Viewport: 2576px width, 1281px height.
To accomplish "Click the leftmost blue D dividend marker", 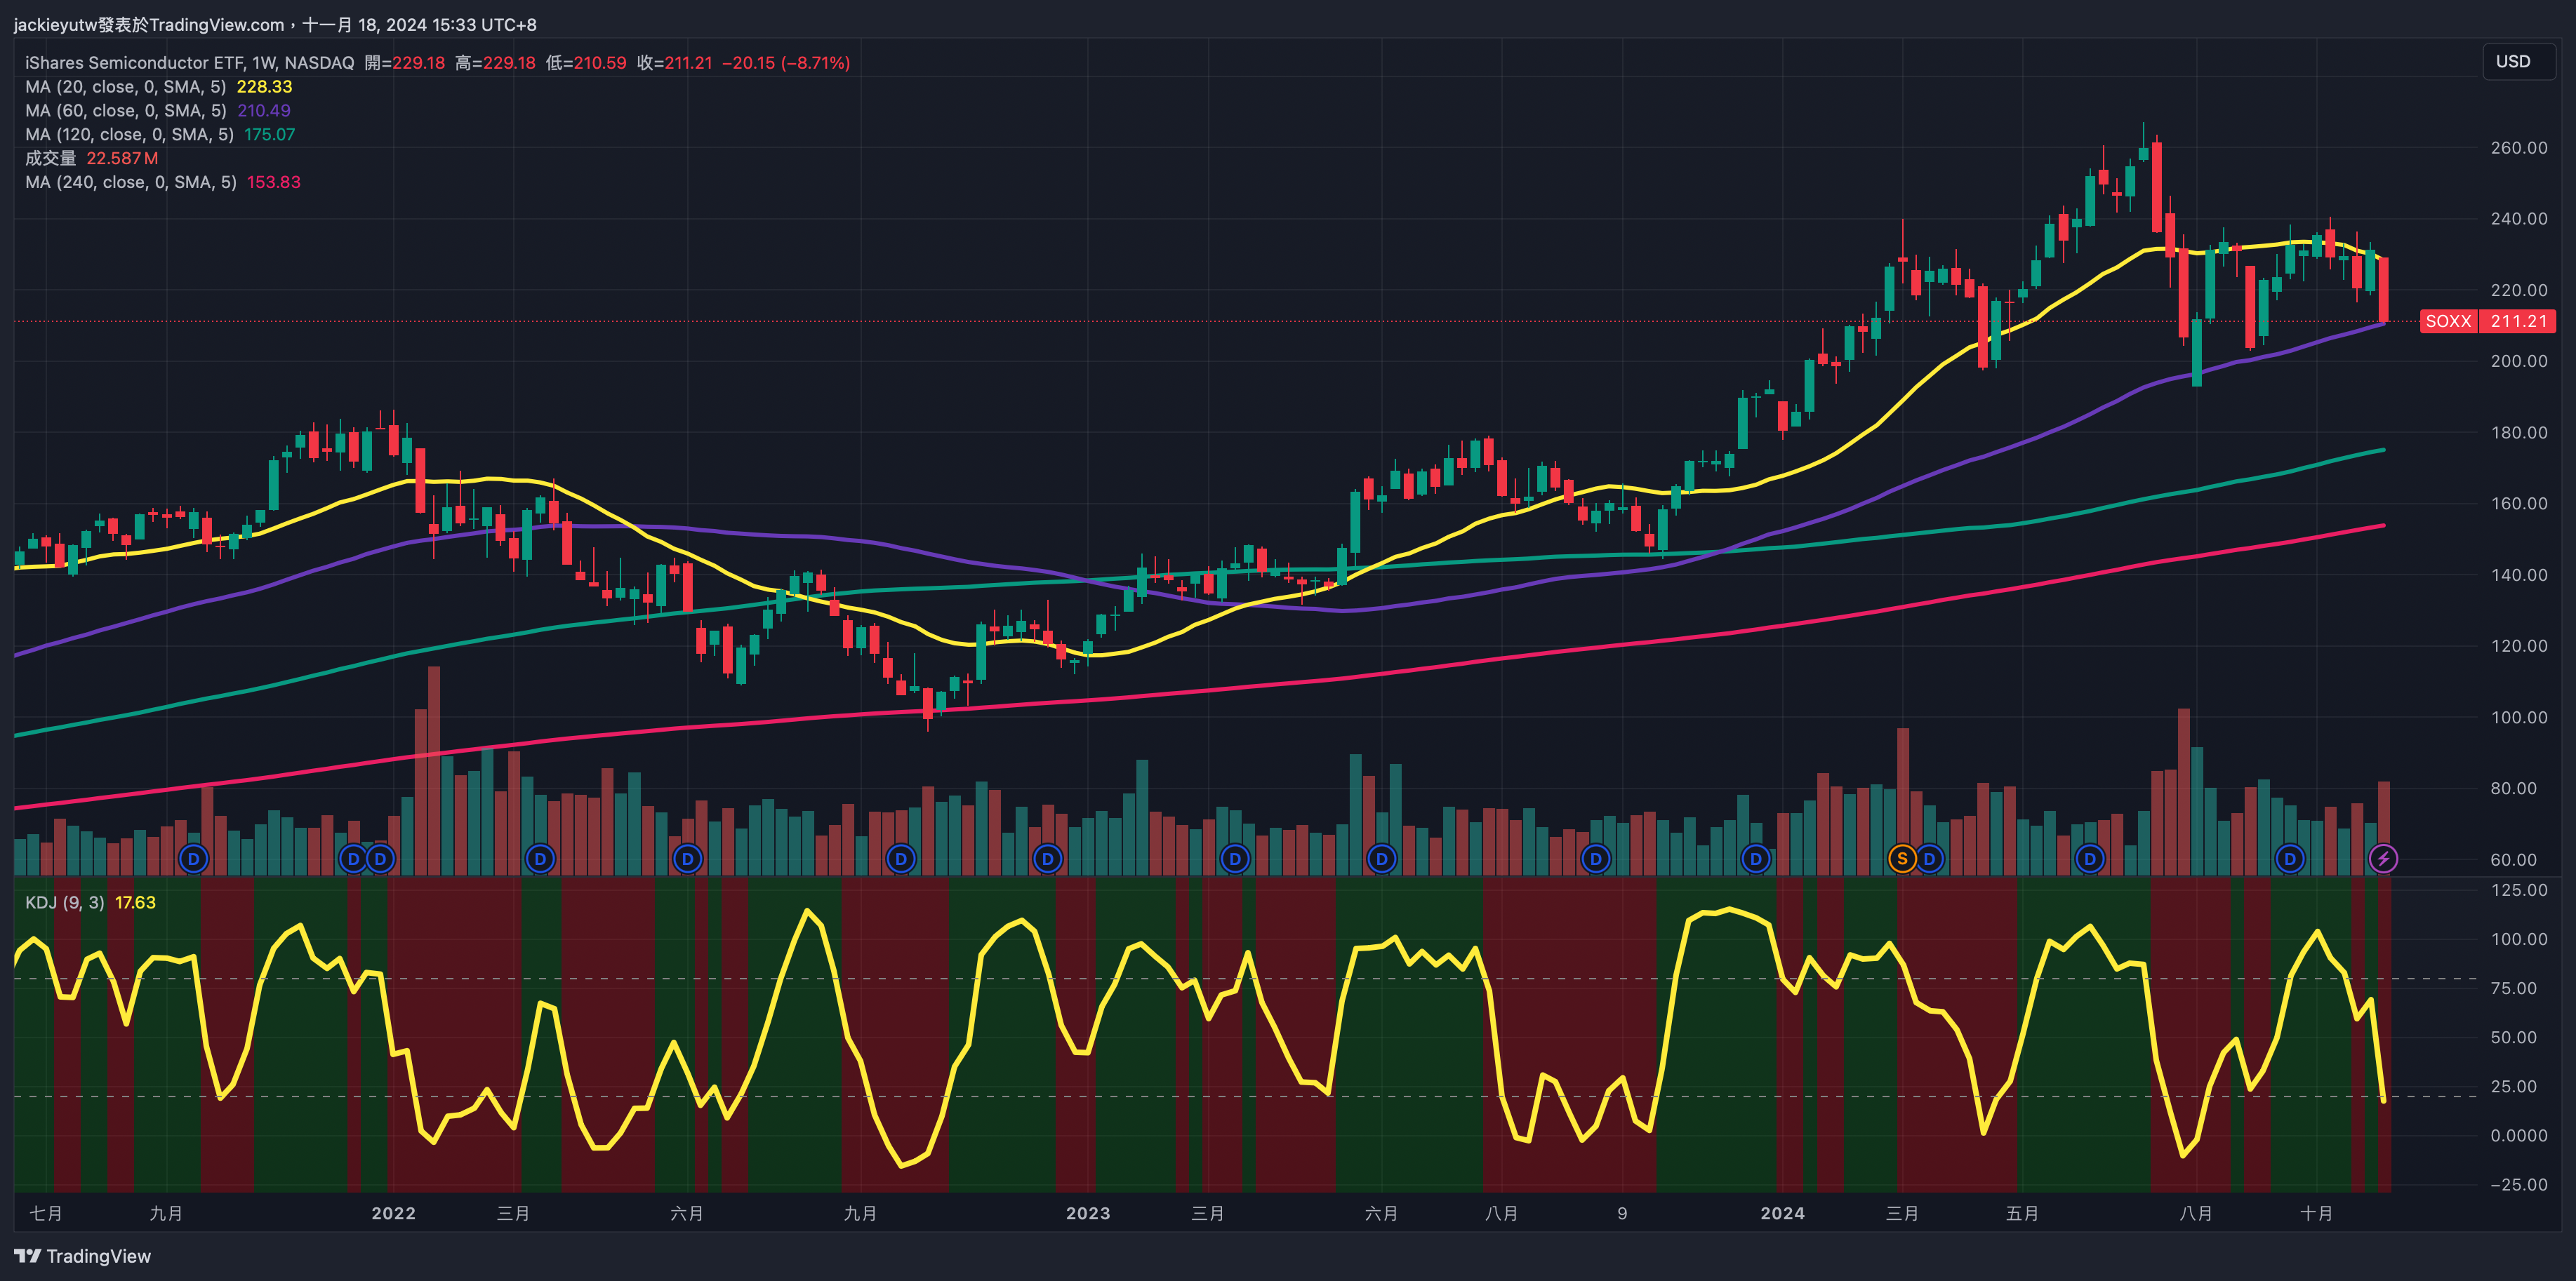I will [193, 859].
